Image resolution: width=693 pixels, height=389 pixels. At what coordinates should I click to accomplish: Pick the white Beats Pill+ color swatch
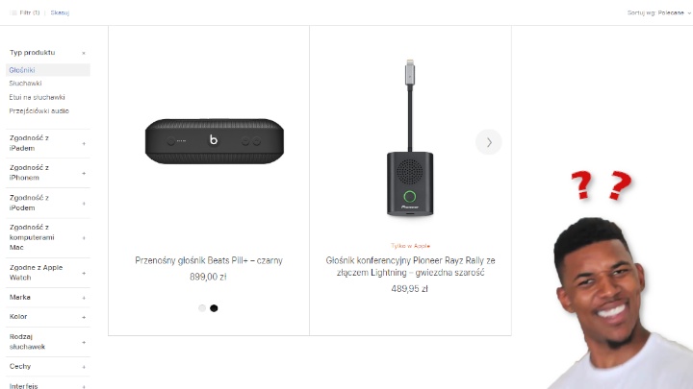click(x=202, y=308)
